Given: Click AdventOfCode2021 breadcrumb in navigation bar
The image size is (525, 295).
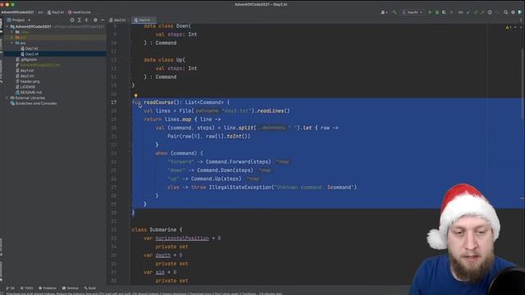Looking at the screenshot, I should (x=17, y=12).
